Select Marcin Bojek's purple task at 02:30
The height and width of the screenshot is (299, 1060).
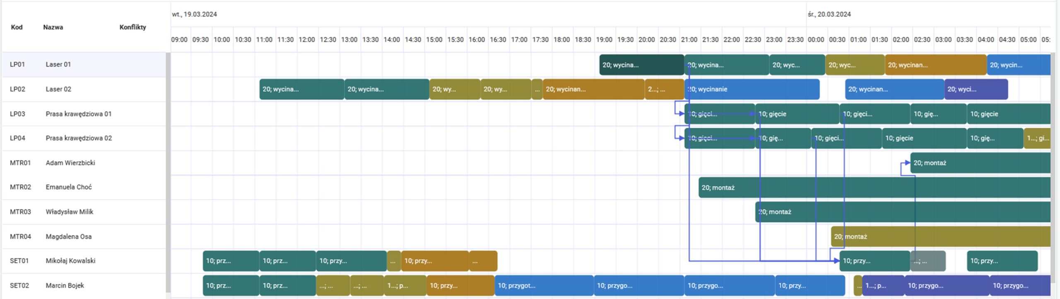coord(947,285)
